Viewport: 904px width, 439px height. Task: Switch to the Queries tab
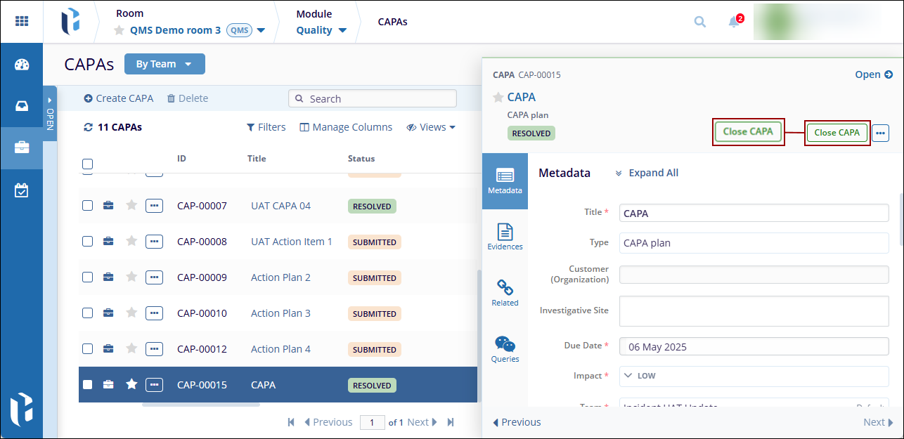[505, 349]
